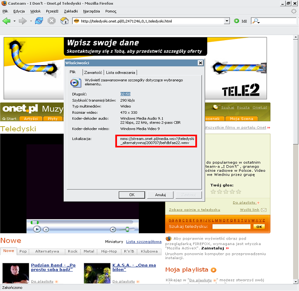Click OK next to Szukaj teledysku field
Image resolution: width=299 pixels, height=291 pixels.
coord(259,227)
